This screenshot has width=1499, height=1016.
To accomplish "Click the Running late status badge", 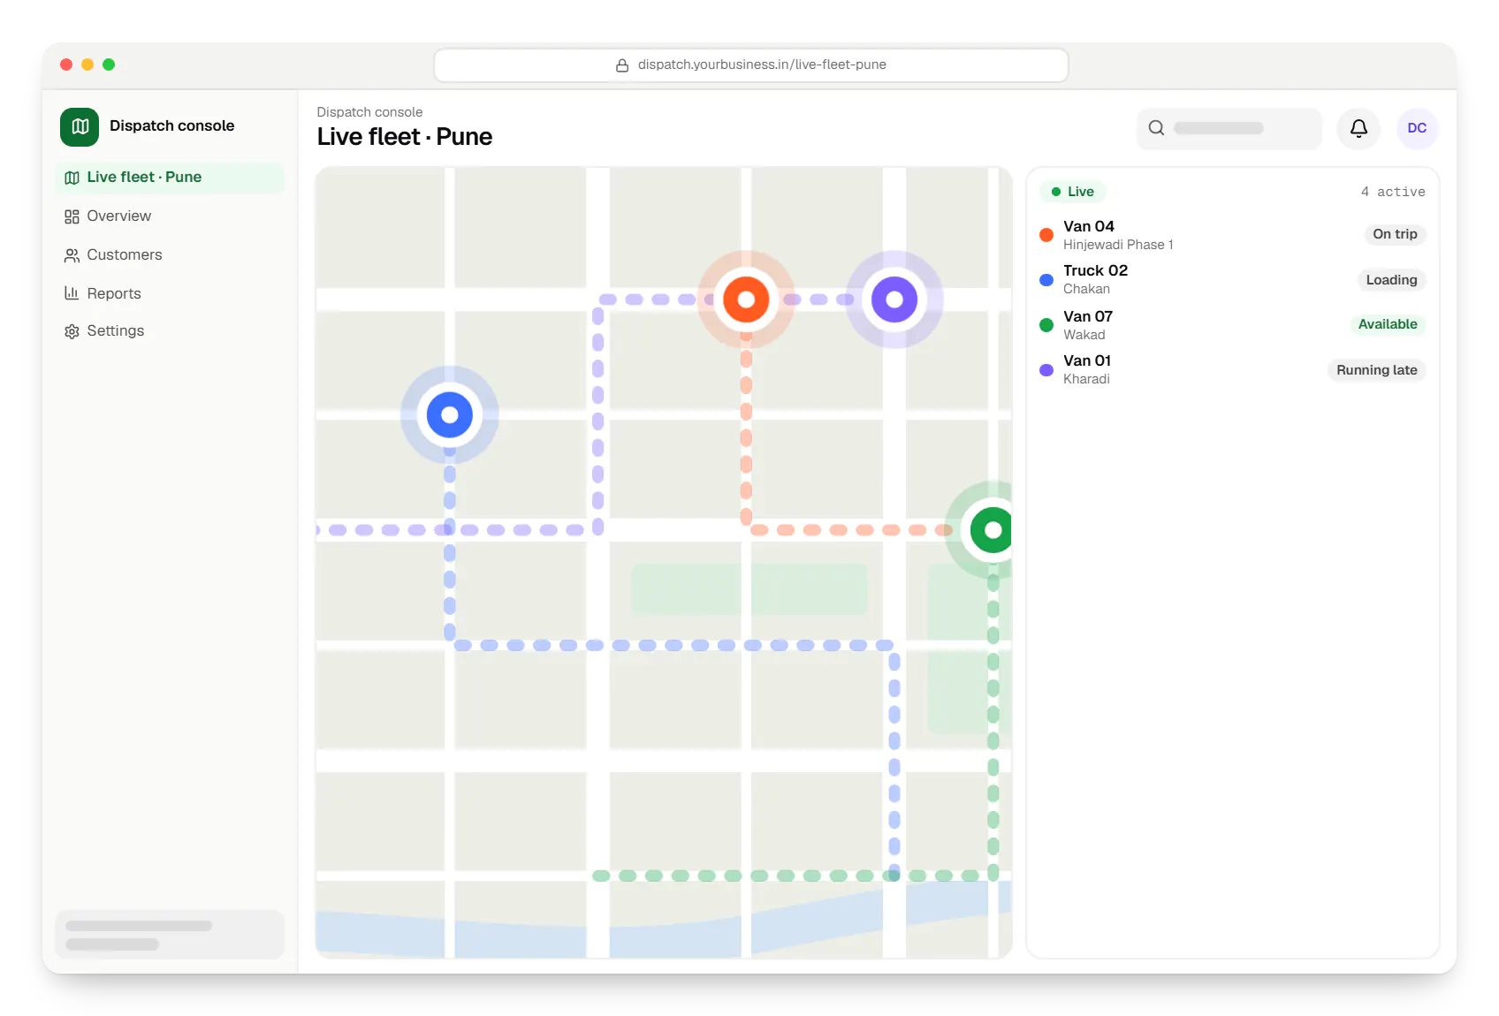I will coord(1376,370).
